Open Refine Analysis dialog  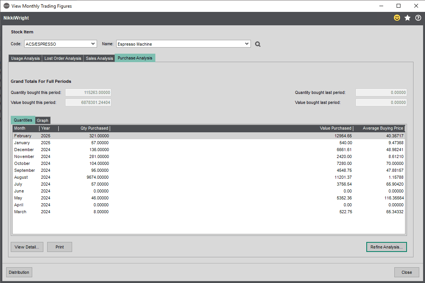[x=387, y=247]
